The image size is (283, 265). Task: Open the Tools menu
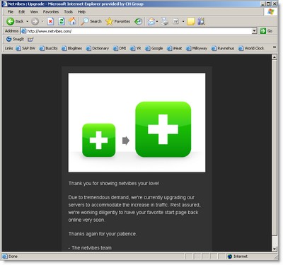pyautogui.click(x=69, y=11)
